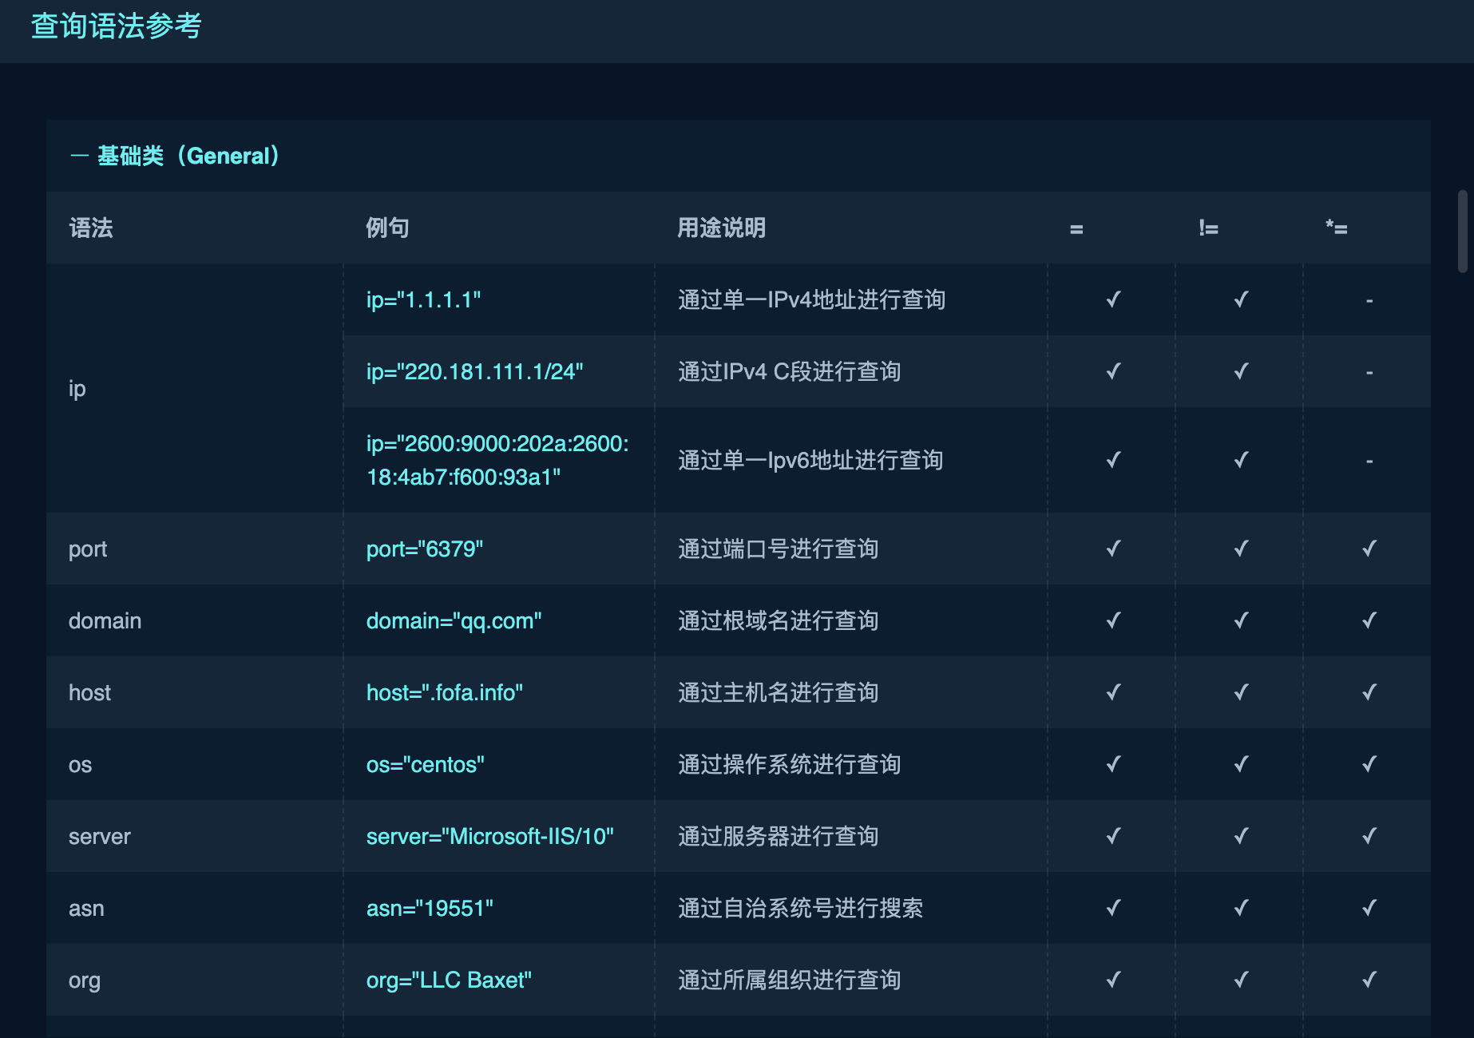Open the domain="qq.com" example query
This screenshot has height=1038, width=1474.
tap(454, 621)
